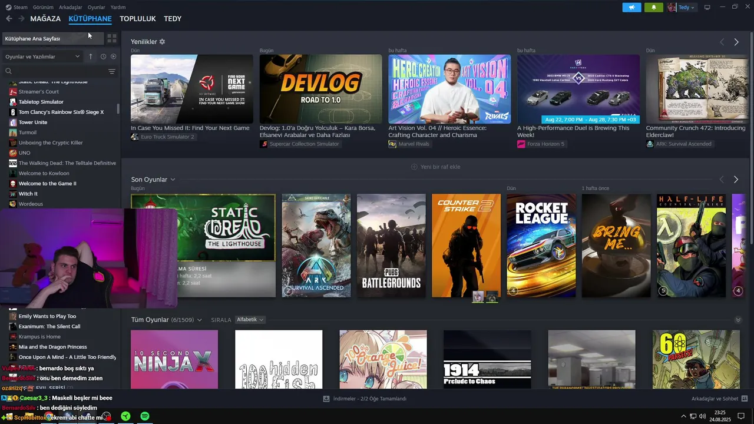The height and width of the screenshot is (424, 754).
Task: Open the announcements megaphone button
Action: coord(631,7)
